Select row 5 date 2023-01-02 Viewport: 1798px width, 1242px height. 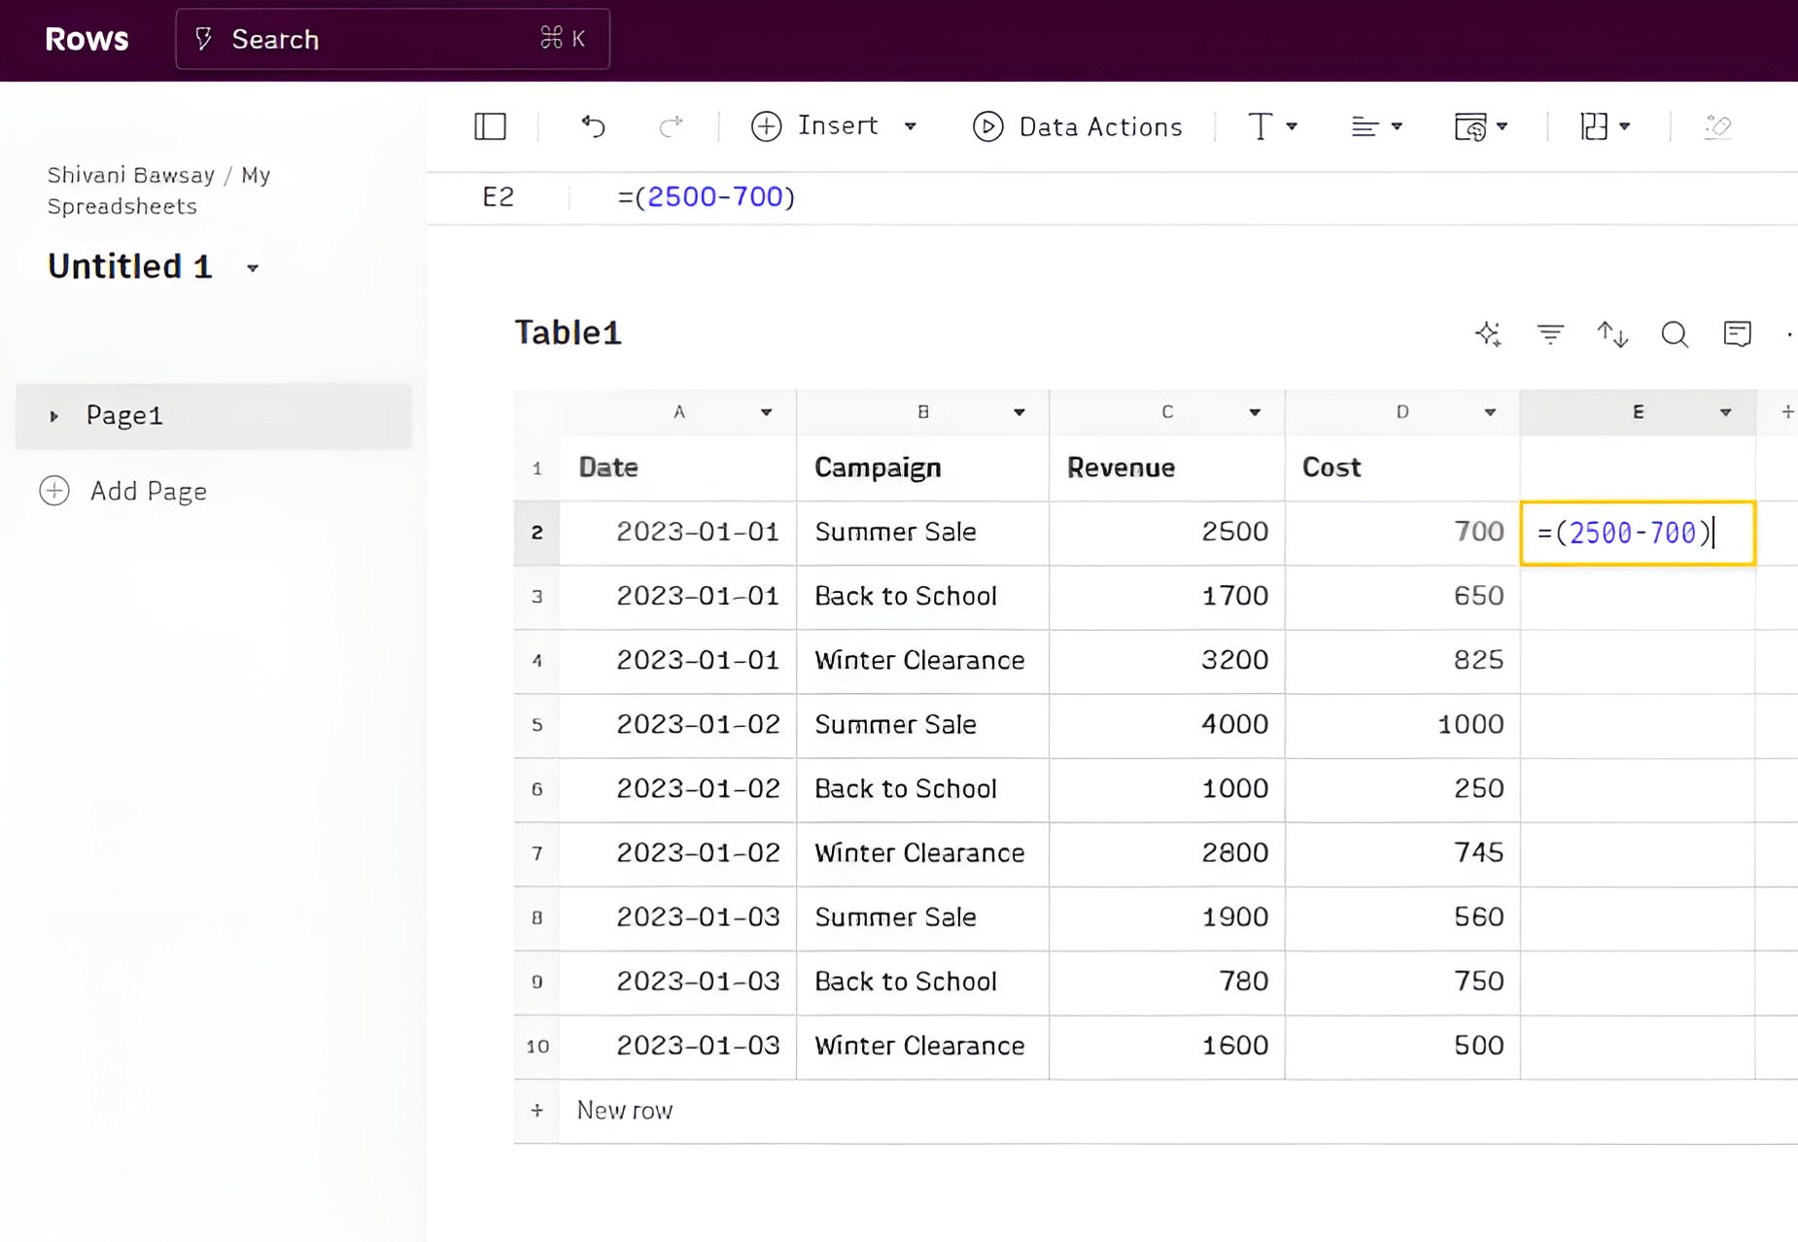[677, 725]
